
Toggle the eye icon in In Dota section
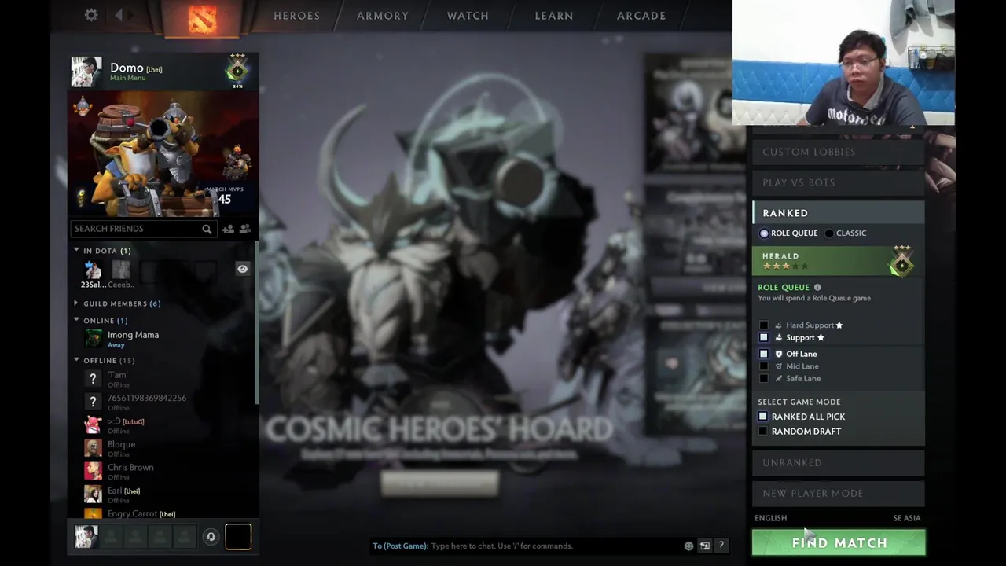243,269
